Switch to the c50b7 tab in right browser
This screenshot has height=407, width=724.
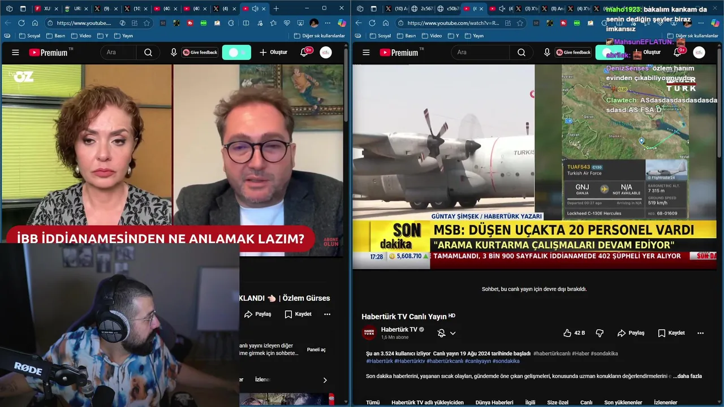point(449,8)
